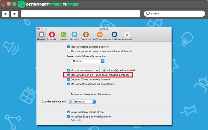Toggle Detener iTunes durante la llamada
Screen dimensions: 208x130
68,80
